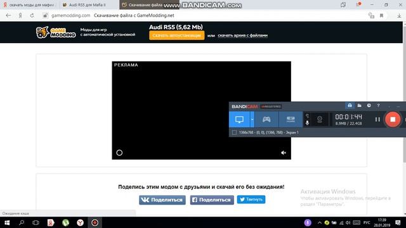
Task: Open Windows Task View
Action: [36, 222]
